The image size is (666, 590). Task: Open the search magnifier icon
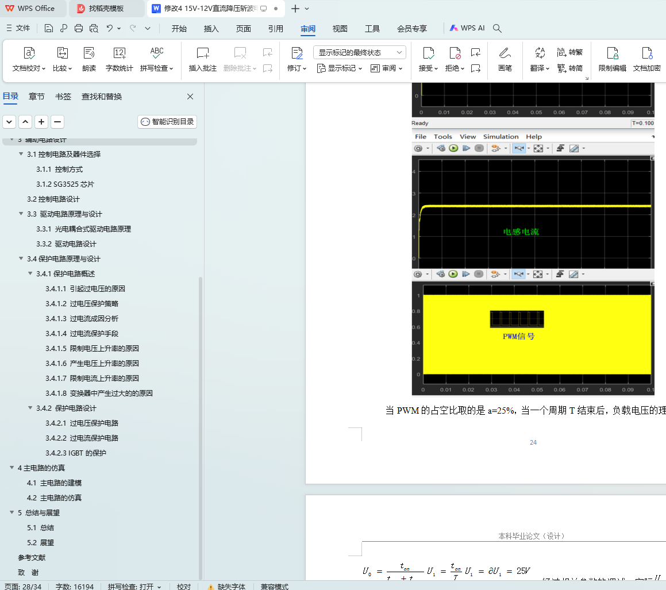[498, 29]
